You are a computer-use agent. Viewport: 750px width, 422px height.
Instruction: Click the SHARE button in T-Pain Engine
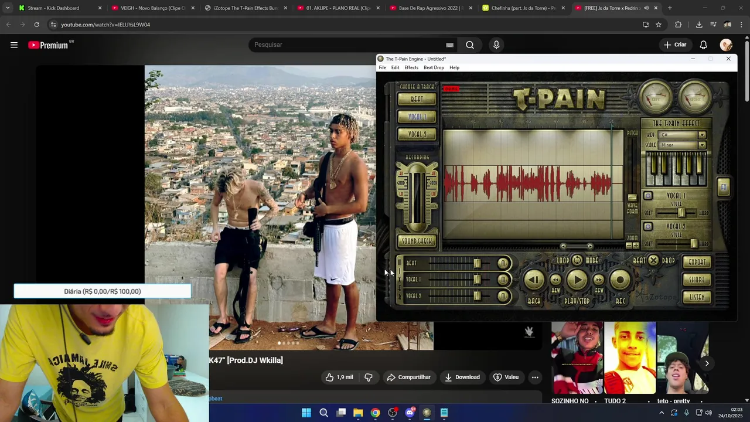coord(697,280)
